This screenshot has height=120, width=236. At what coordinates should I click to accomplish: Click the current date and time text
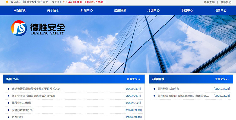point(84,2)
